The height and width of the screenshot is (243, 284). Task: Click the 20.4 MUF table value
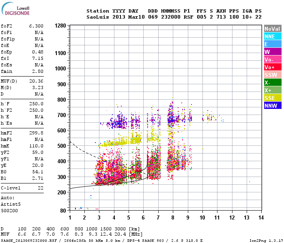120,234
